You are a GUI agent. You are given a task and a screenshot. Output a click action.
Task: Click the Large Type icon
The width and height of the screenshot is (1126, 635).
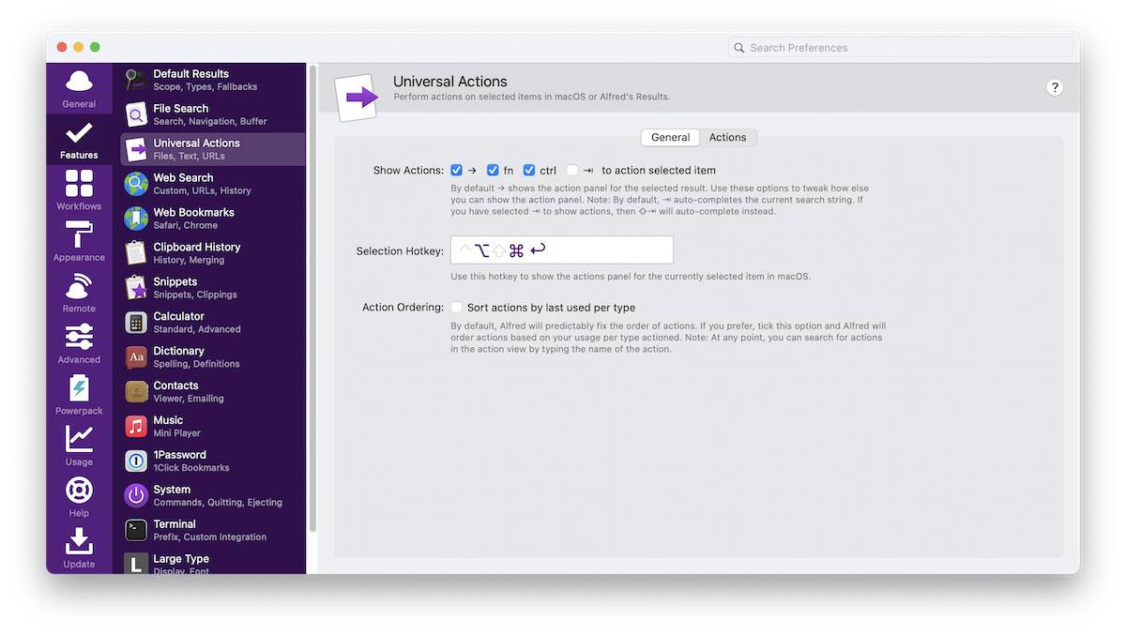click(x=136, y=564)
